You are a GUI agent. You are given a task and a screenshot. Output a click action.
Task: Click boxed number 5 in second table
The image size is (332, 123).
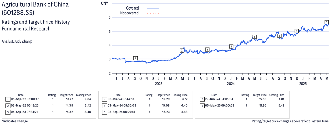[105, 106]
